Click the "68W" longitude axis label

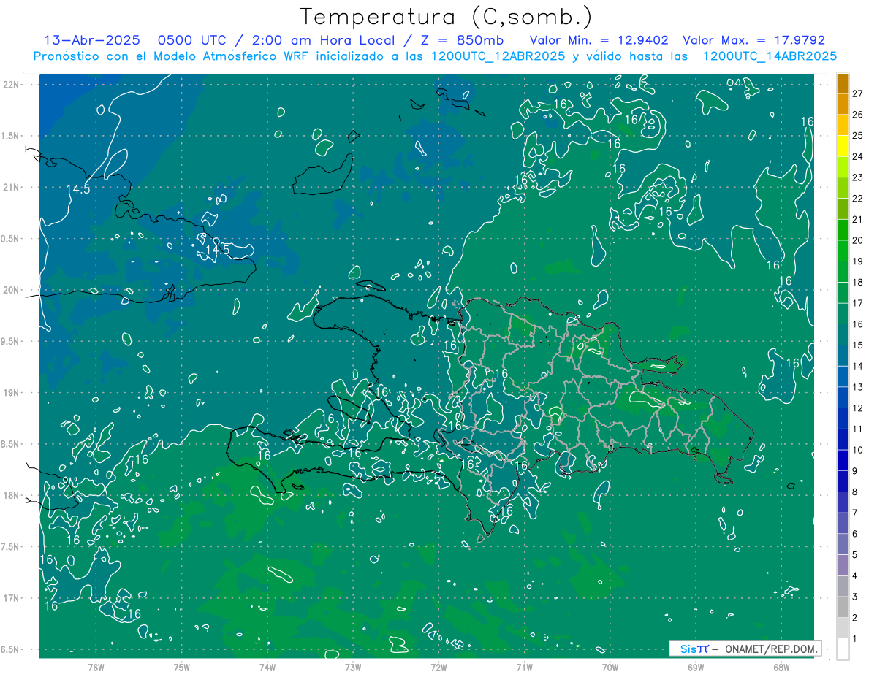(x=781, y=668)
